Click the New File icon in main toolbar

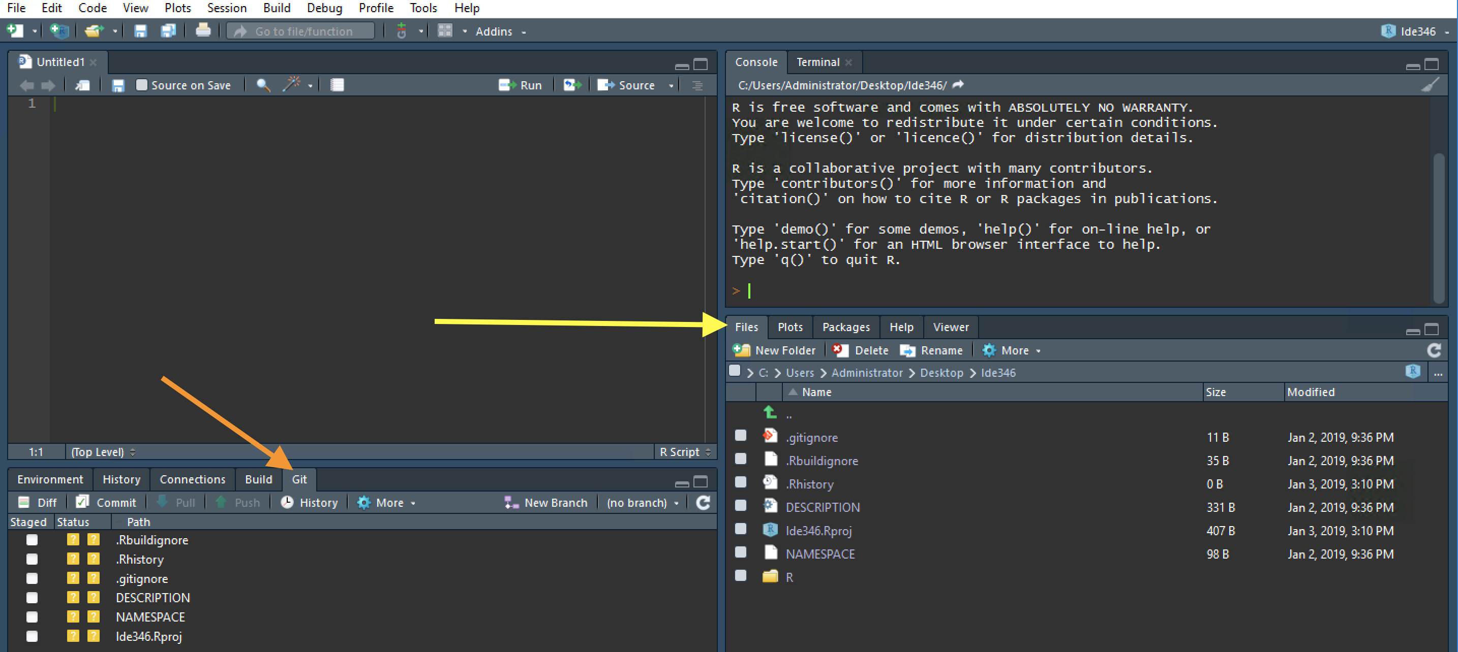coord(15,31)
